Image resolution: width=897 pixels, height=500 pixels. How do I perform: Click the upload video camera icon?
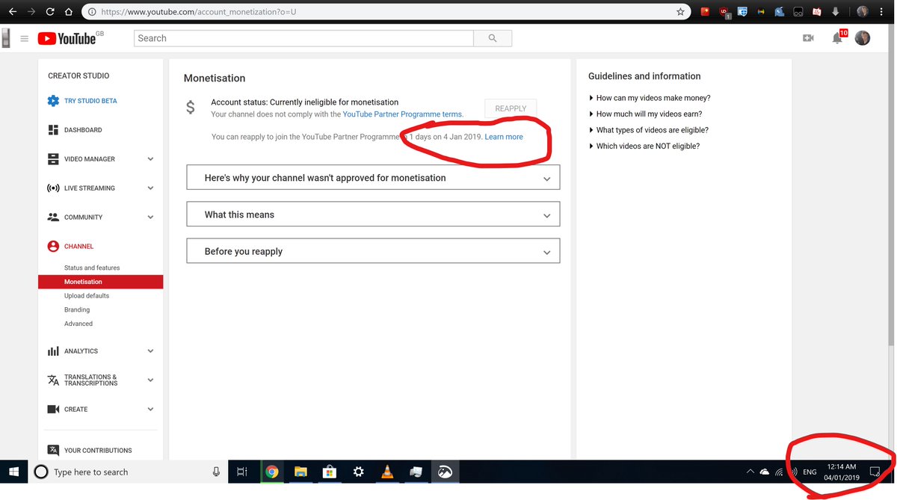[808, 38]
